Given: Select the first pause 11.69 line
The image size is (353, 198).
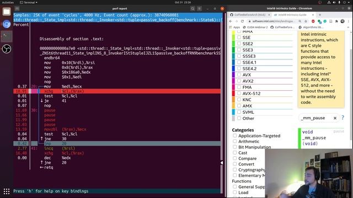Looking at the screenshot, I should 117,110.
